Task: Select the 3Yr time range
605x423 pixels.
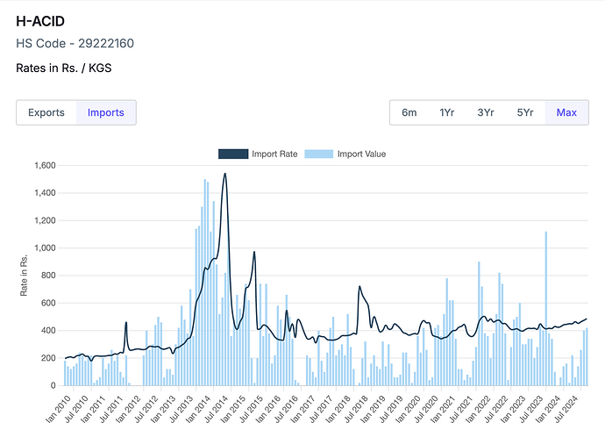Action: point(486,112)
